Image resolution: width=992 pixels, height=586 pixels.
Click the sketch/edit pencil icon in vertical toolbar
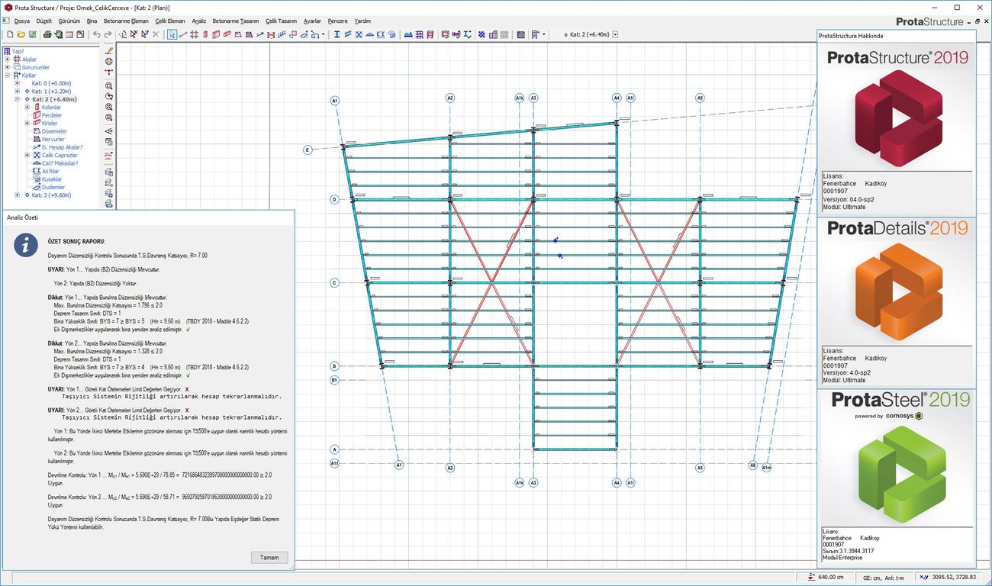pyautogui.click(x=109, y=51)
